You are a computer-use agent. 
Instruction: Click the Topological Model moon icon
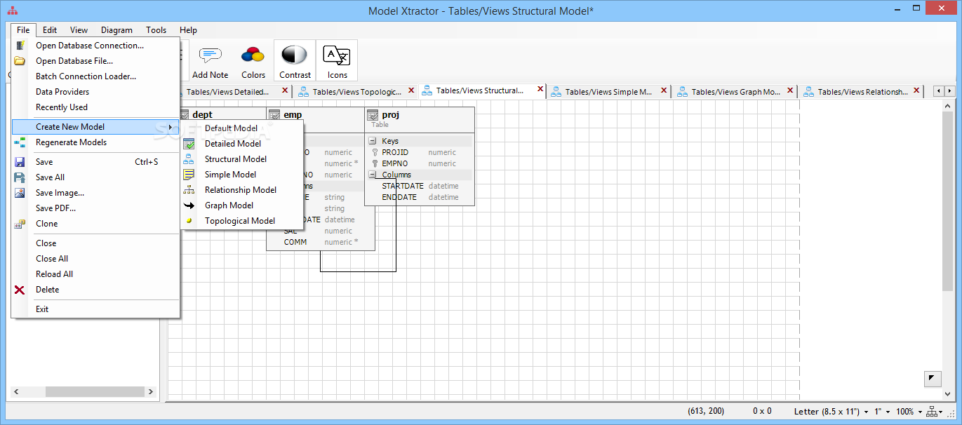click(189, 221)
